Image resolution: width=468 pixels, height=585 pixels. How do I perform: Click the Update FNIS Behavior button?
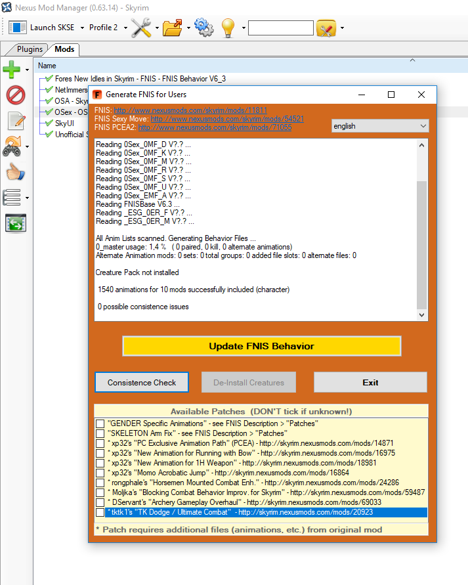(x=261, y=346)
